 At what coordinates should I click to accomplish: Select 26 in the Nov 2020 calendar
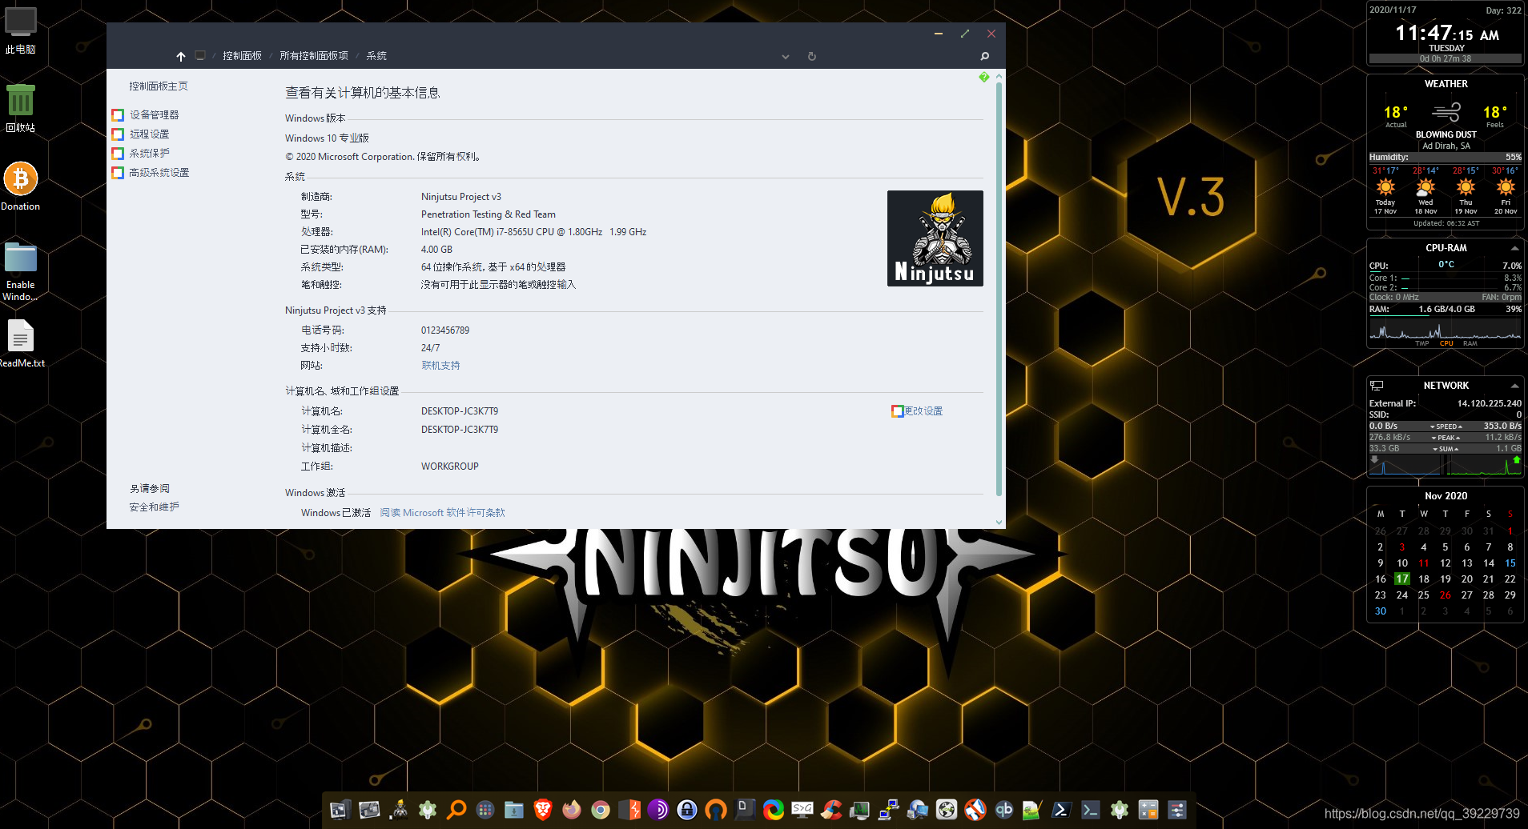pos(1446,595)
